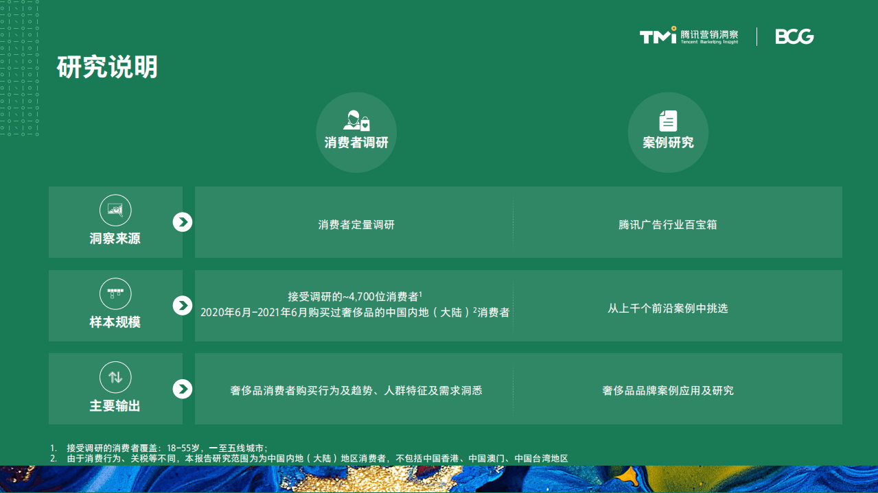Select the 案例研究 document icon

pyautogui.click(x=667, y=121)
